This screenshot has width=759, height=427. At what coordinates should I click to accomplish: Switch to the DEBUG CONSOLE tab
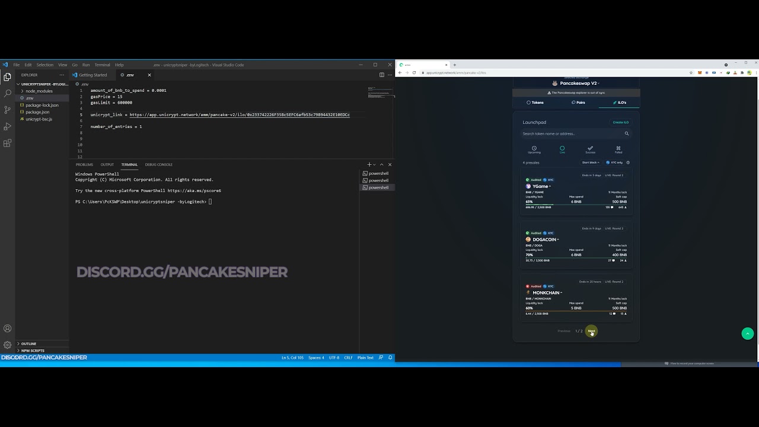coord(159,164)
